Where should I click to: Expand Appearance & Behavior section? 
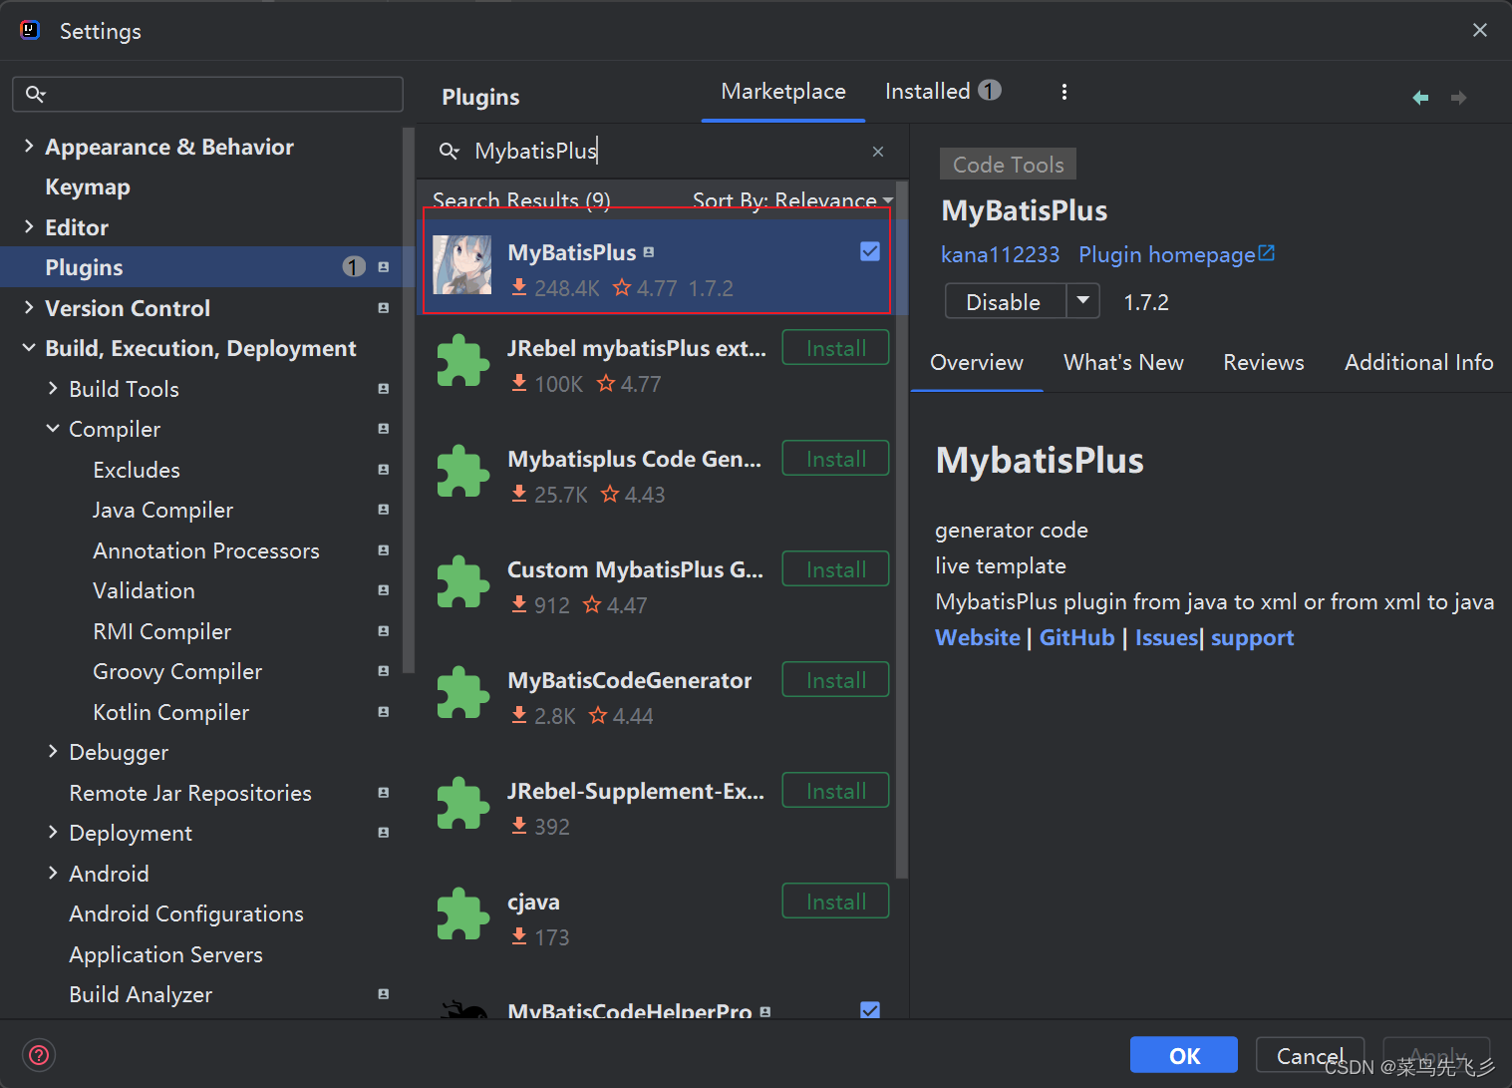(29, 147)
